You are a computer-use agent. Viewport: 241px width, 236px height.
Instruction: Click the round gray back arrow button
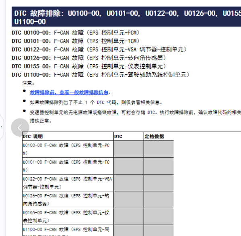20,127
